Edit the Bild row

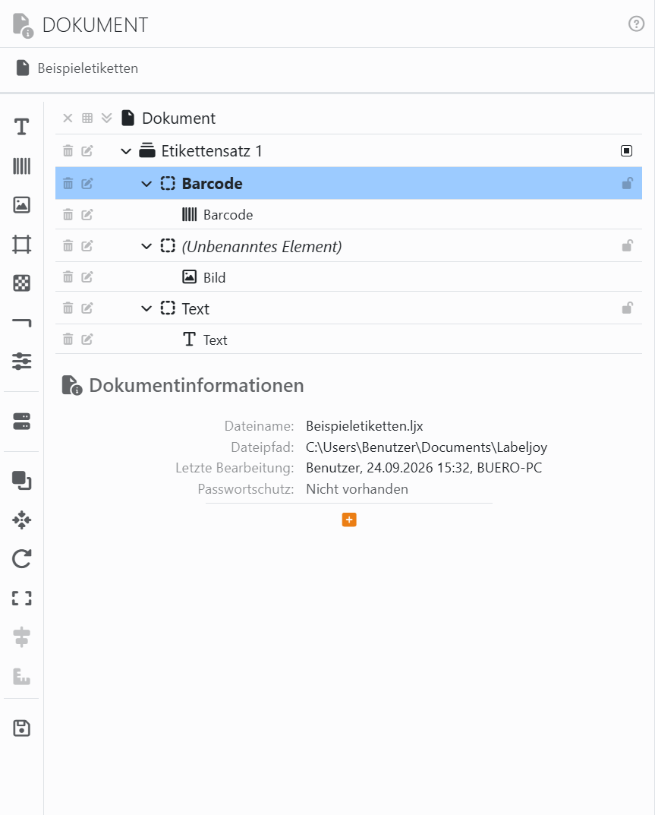click(87, 277)
